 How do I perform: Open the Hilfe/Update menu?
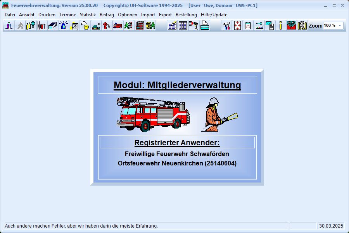[x=214, y=15]
